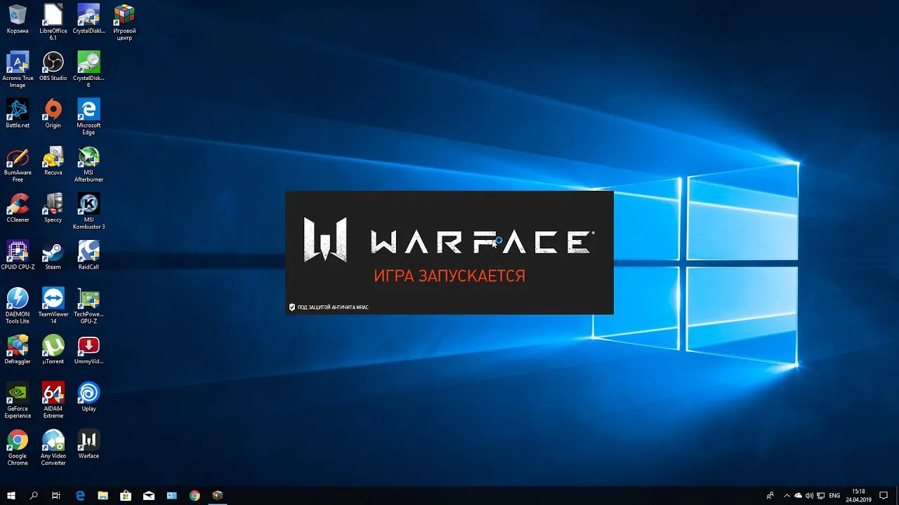This screenshot has width=899, height=505.
Task: Open File Explorer from taskbar
Action: (x=103, y=495)
